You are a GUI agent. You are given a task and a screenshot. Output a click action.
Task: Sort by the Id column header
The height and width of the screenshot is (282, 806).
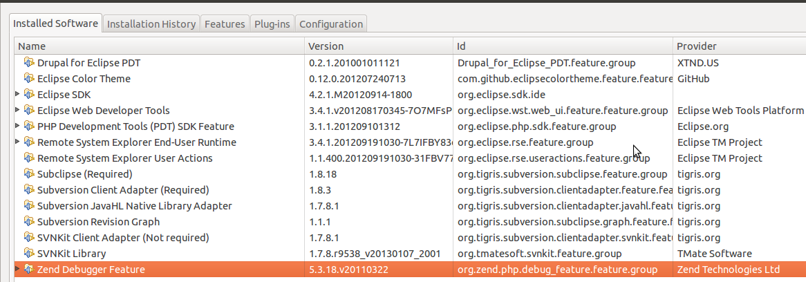[x=563, y=46]
